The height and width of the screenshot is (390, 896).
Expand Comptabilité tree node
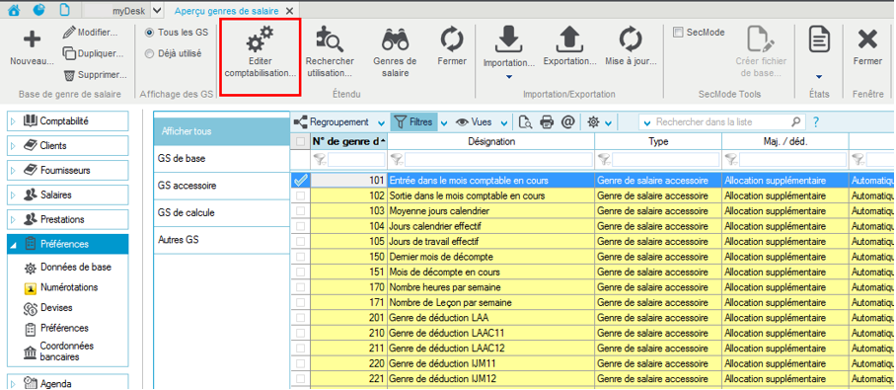coord(14,121)
